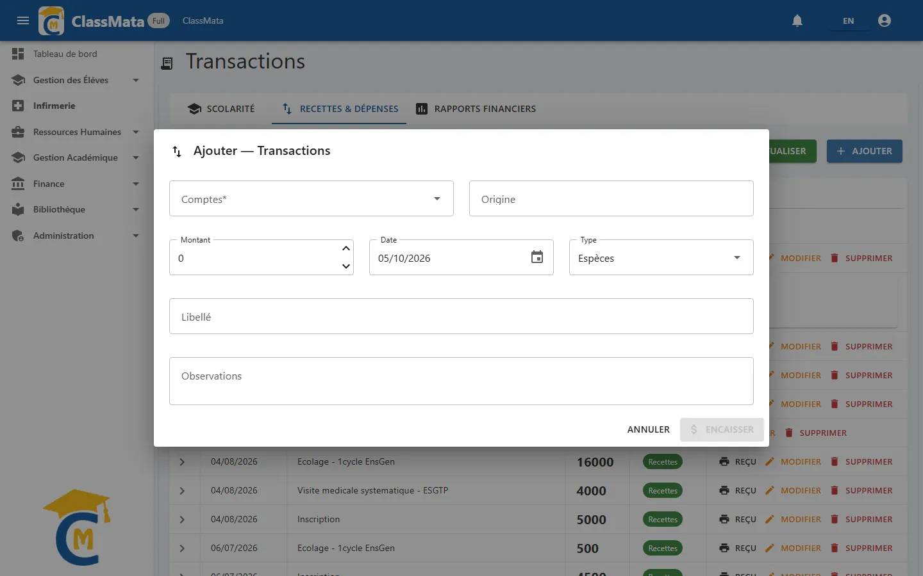The width and height of the screenshot is (923, 576).
Task: Modifier the Visite medicale transaction
Action: (794, 490)
